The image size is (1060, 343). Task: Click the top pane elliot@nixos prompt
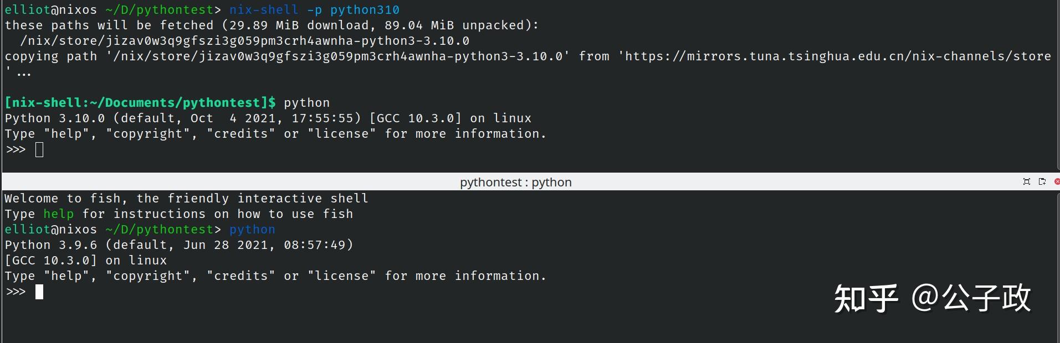pyautogui.click(x=50, y=10)
